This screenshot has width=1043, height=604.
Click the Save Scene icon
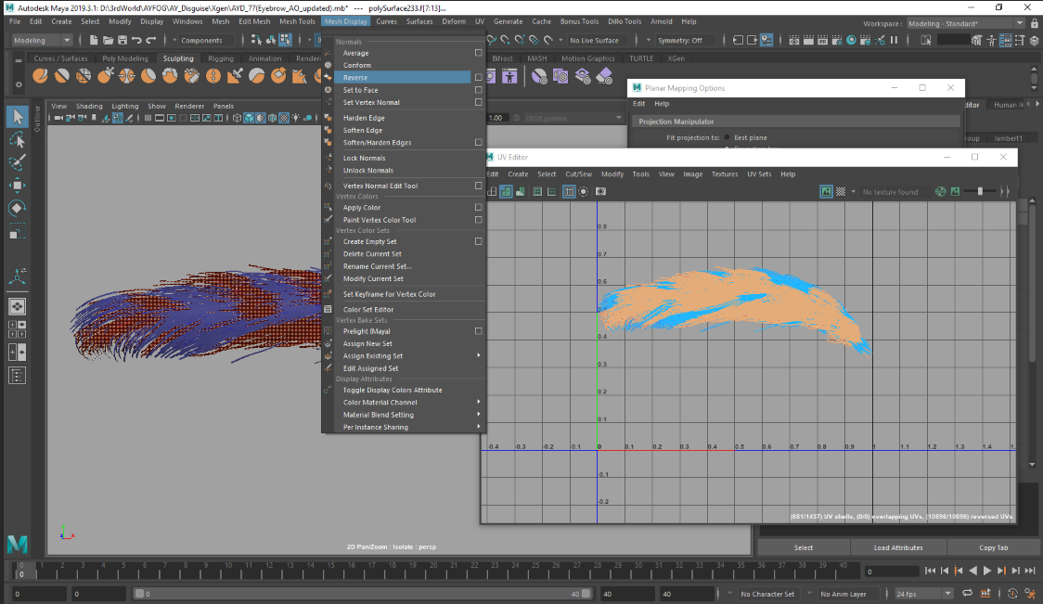tap(123, 41)
